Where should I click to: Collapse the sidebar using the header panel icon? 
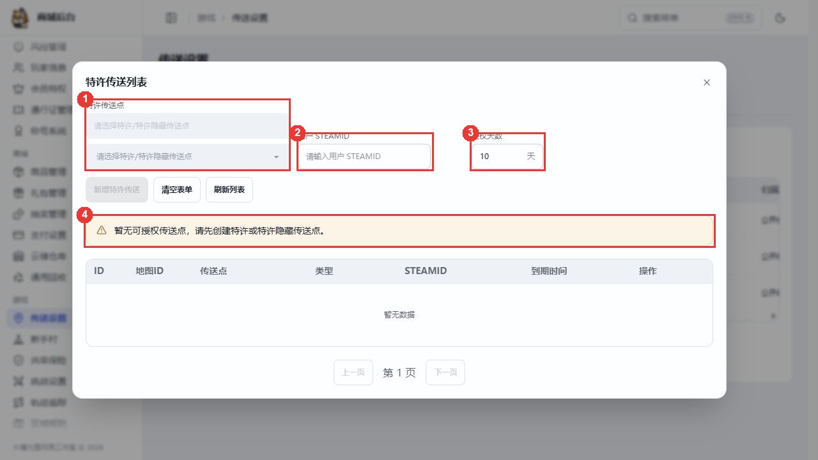point(171,18)
